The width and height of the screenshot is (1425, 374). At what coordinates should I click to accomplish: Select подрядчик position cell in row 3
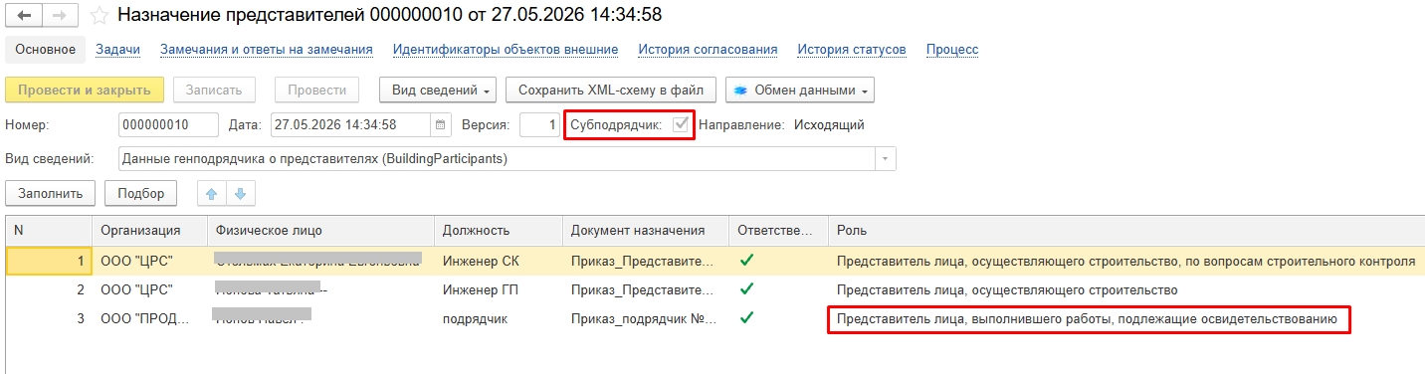click(x=498, y=318)
